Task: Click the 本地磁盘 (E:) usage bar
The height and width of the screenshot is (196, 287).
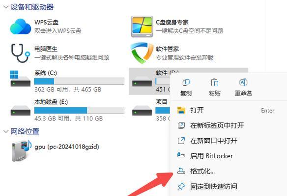Action: pyautogui.click(x=79, y=110)
